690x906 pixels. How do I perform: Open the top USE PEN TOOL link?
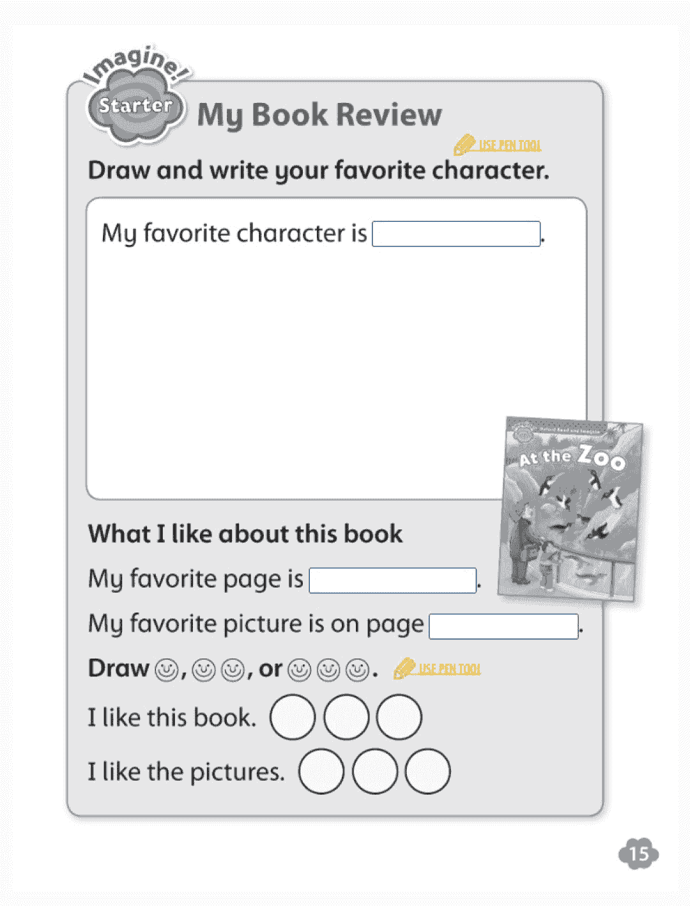tap(510, 146)
